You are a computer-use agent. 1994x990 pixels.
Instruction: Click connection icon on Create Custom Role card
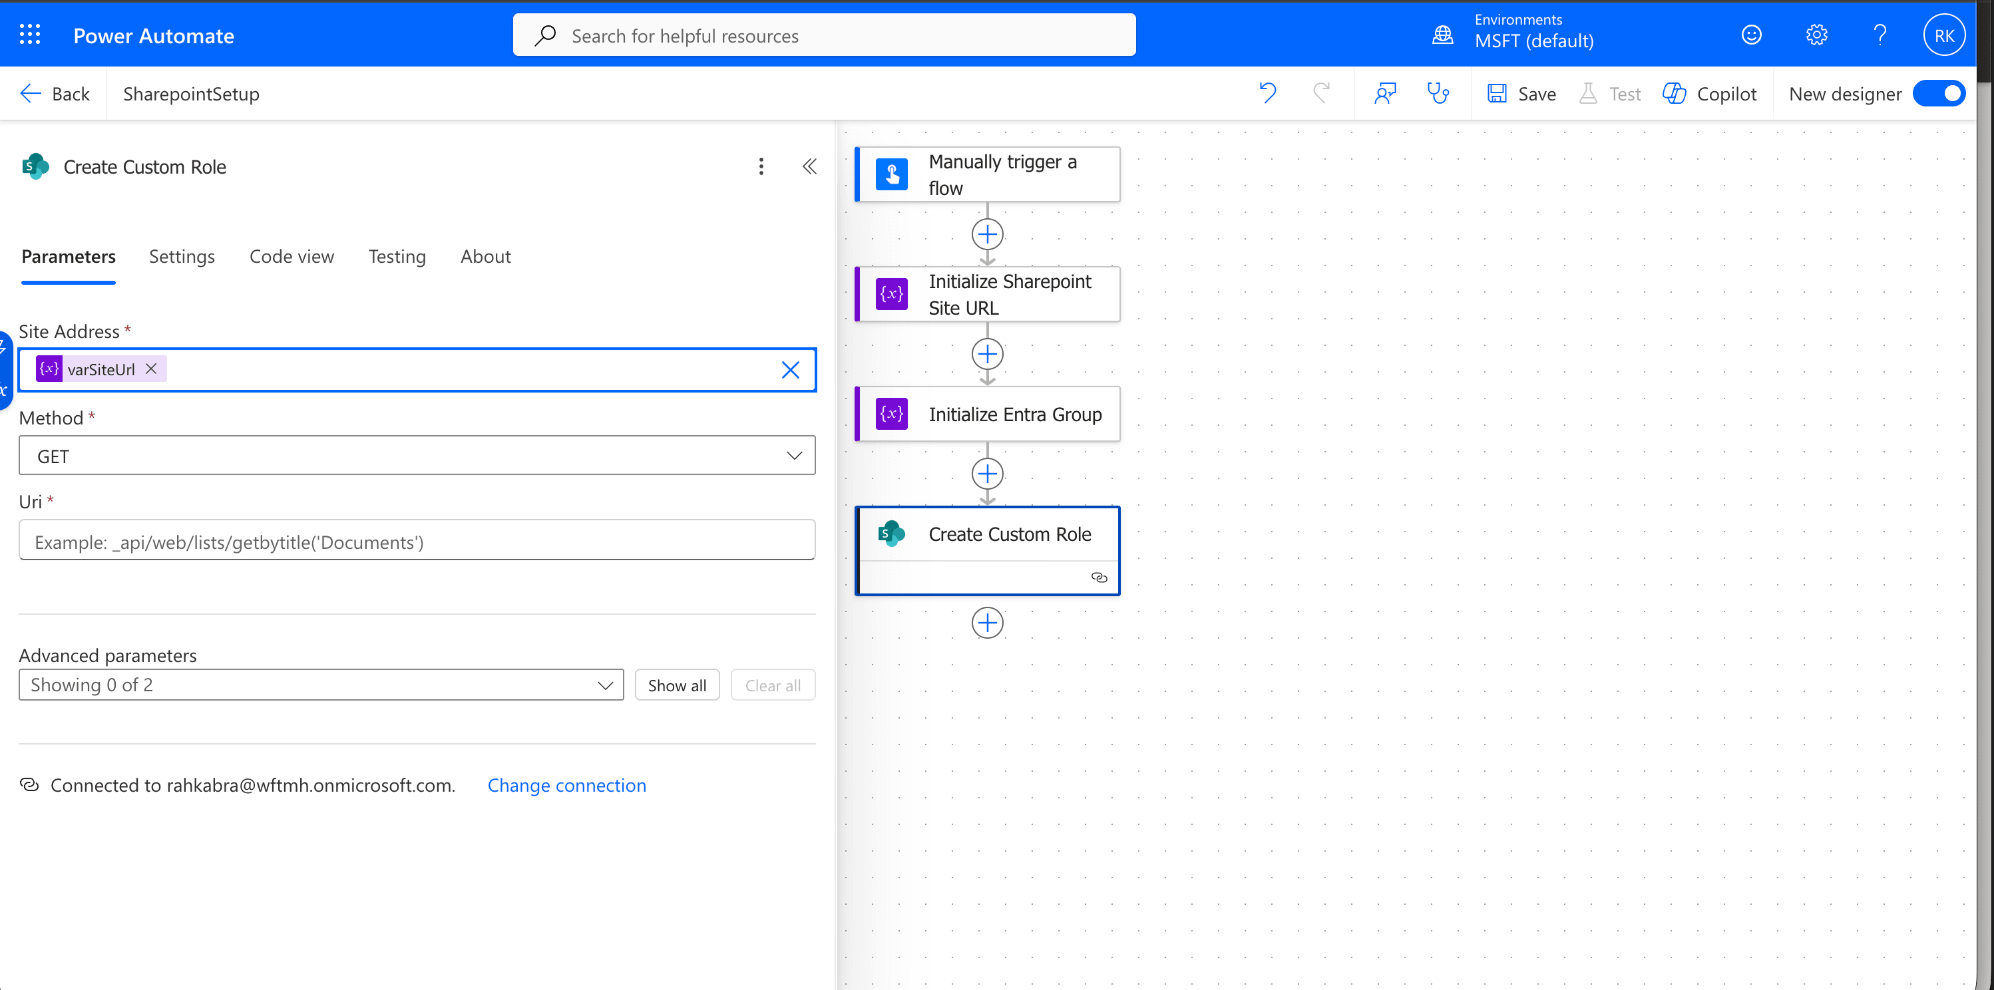[x=1099, y=577]
